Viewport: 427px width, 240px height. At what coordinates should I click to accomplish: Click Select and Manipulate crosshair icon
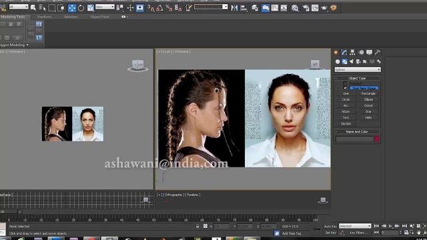[130, 8]
